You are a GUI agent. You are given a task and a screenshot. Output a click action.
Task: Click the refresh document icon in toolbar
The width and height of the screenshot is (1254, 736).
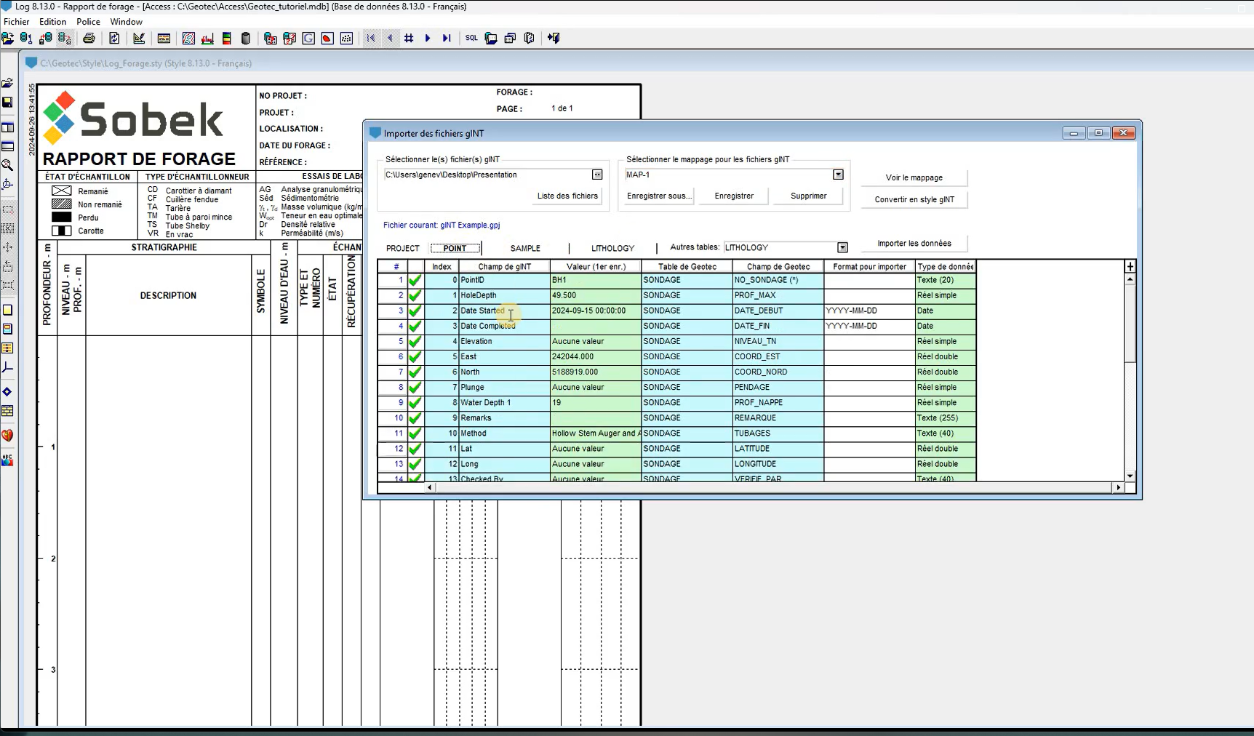[x=114, y=39]
